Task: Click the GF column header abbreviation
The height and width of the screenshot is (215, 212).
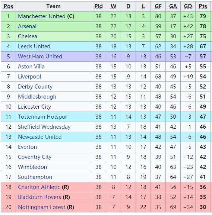Action: point(158,6)
